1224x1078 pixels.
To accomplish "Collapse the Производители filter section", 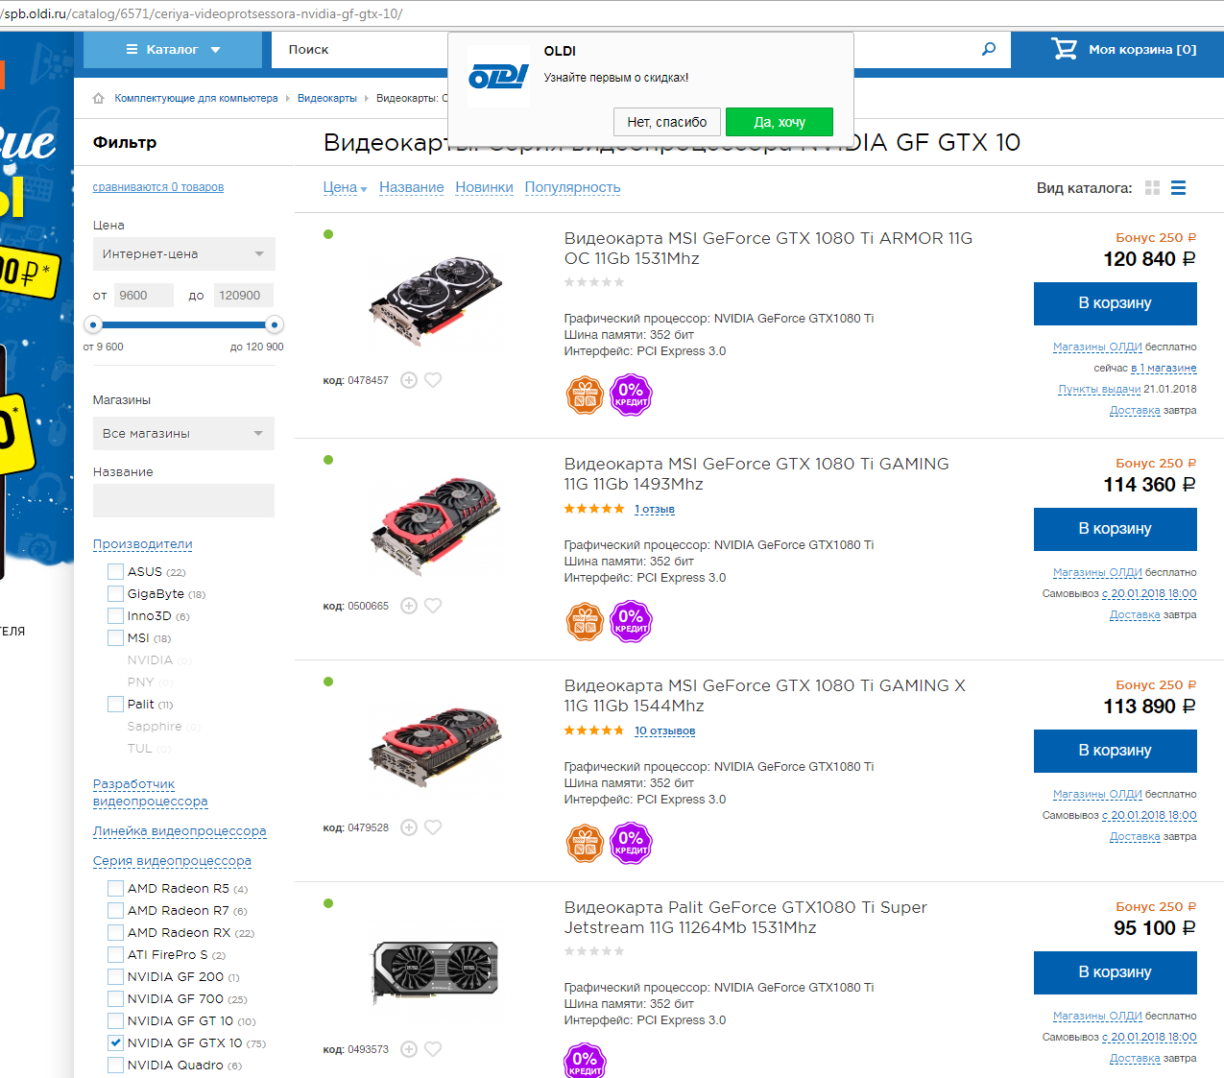I will pos(143,544).
